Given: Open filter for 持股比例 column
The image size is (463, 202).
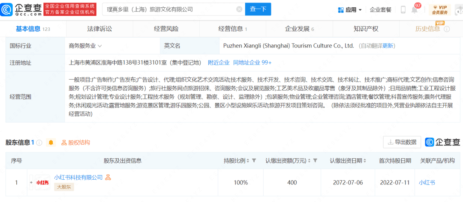Looking at the screenshot, I should click(254, 161).
